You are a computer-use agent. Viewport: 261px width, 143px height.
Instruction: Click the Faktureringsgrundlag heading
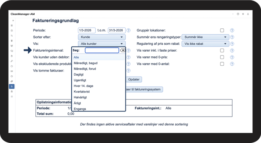click(x=56, y=21)
